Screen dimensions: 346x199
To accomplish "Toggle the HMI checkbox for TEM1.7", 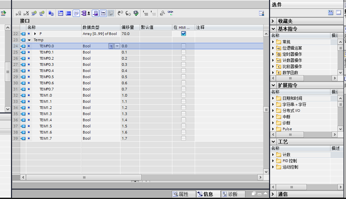I will coord(183,138).
